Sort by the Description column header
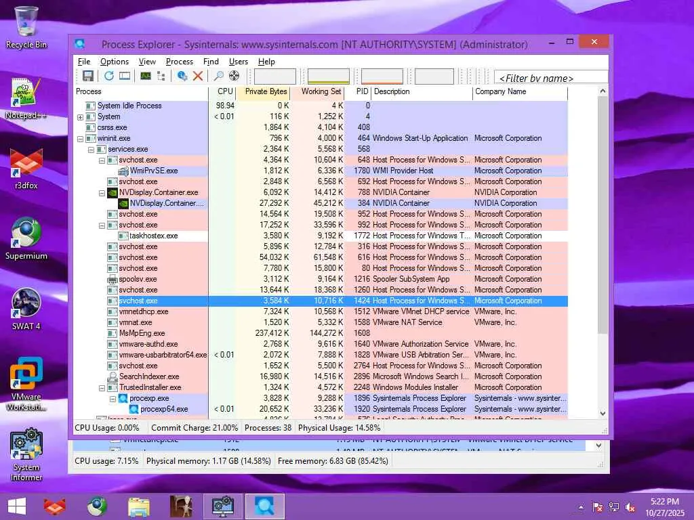The height and width of the screenshot is (520, 694). pyautogui.click(x=422, y=91)
